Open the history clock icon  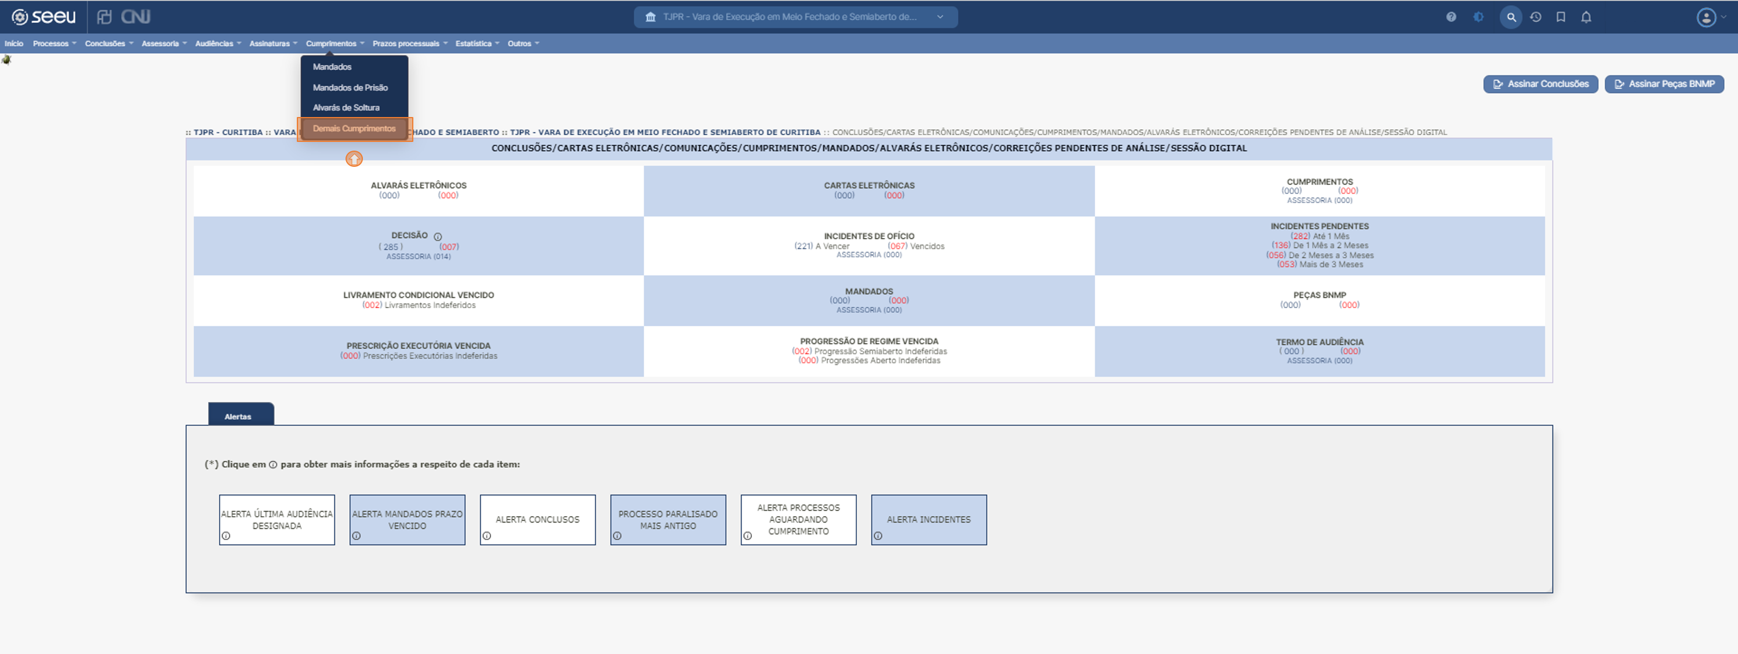point(1536,17)
